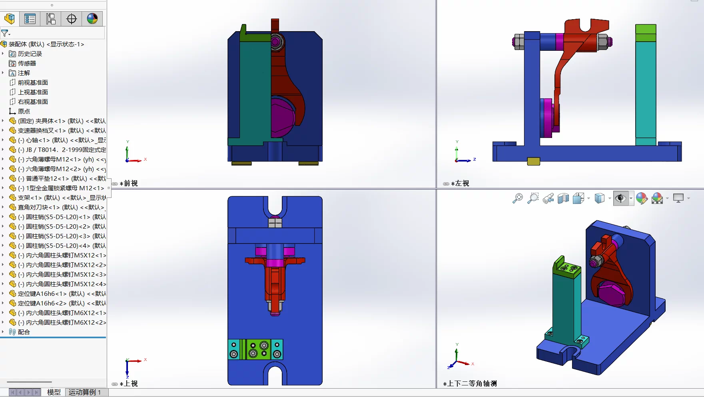
Task: Open the ConfigurationManager tab
Action: pyautogui.click(x=51, y=19)
